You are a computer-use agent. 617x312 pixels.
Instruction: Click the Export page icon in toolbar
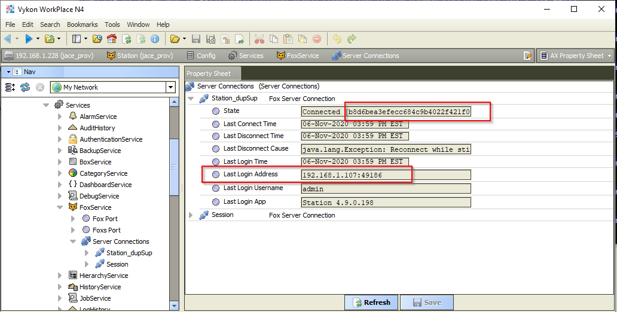pyautogui.click(x=239, y=39)
